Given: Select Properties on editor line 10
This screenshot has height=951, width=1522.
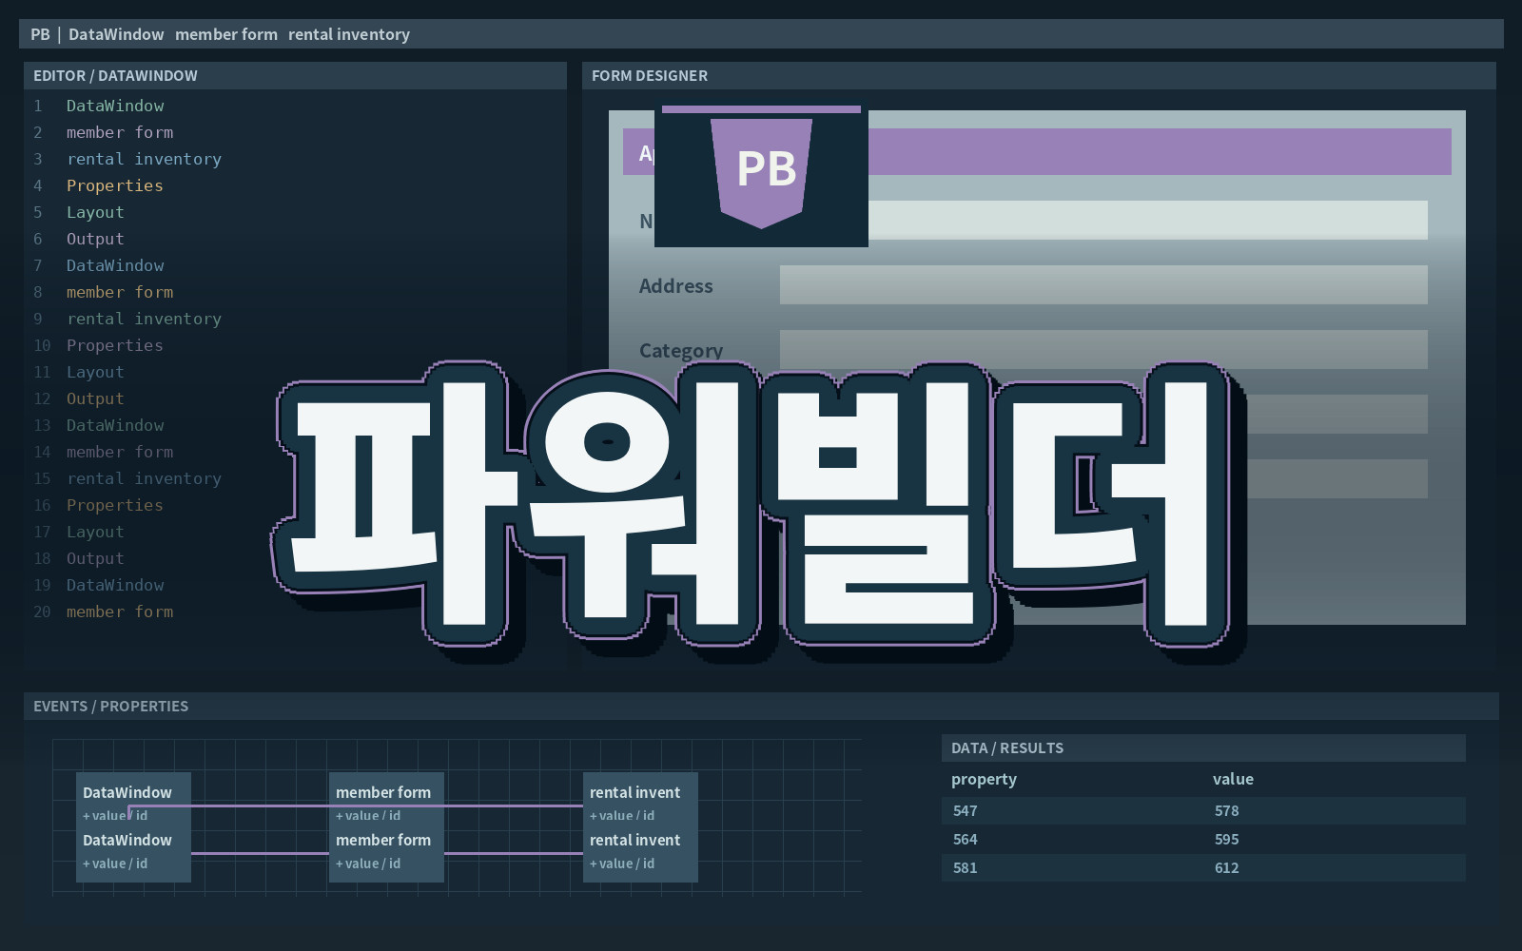Looking at the screenshot, I should pyautogui.click(x=115, y=345).
